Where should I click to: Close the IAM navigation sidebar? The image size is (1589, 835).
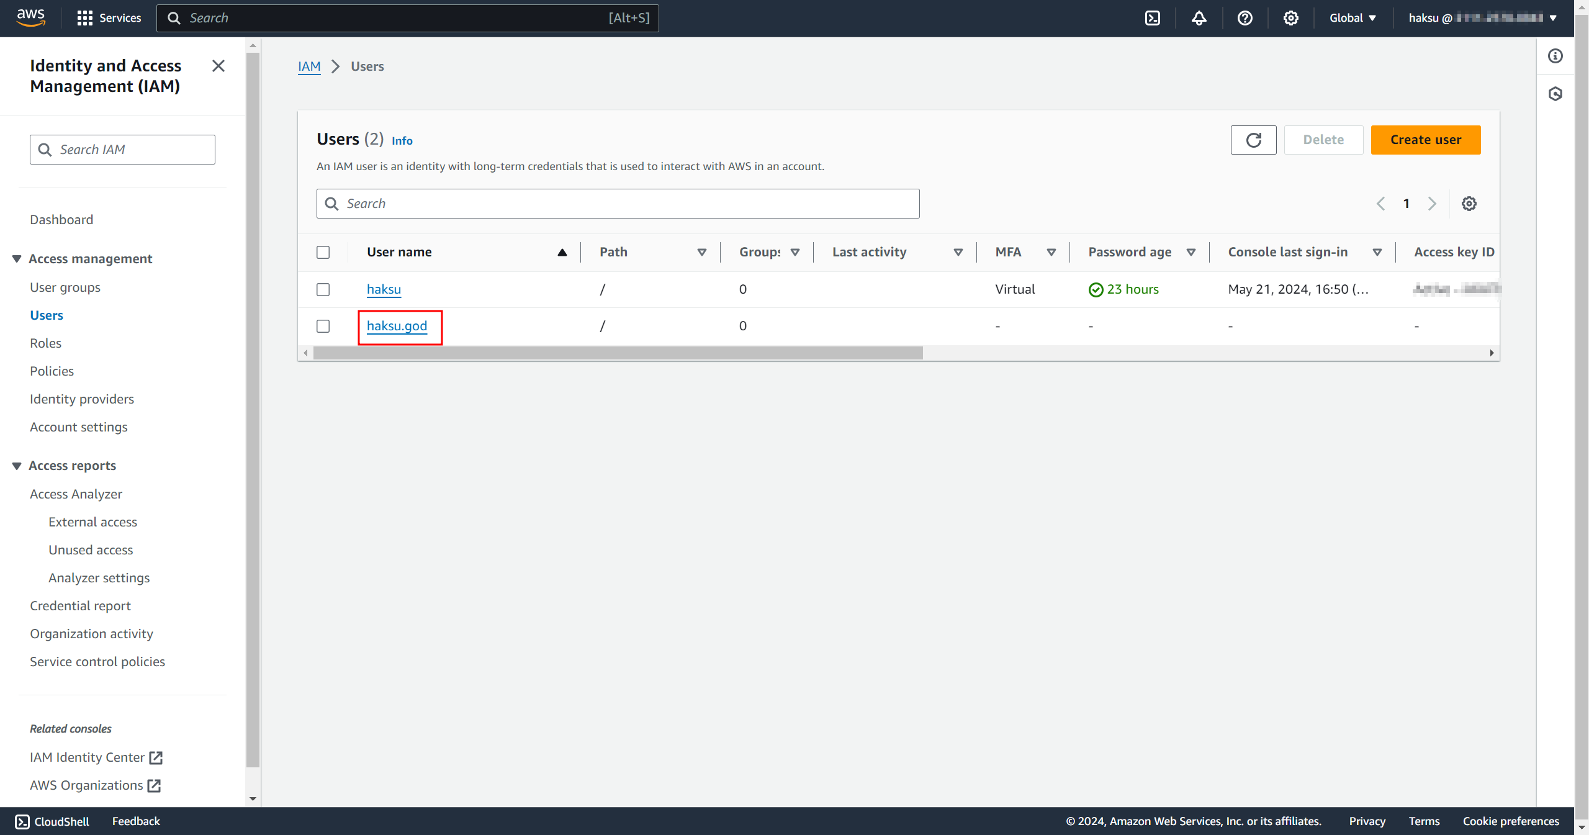[x=218, y=66]
